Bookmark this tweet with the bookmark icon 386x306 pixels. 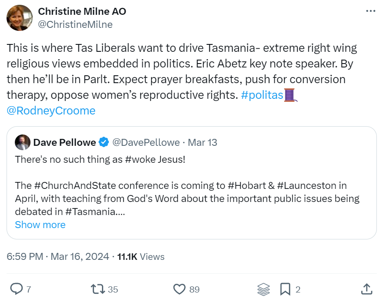(x=285, y=289)
